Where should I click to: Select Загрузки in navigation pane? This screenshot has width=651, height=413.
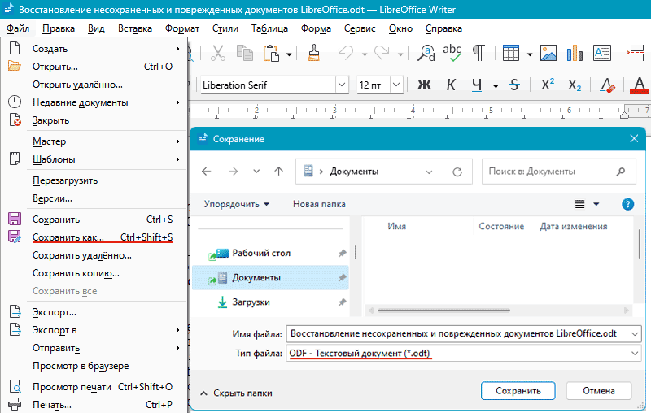[270, 302]
